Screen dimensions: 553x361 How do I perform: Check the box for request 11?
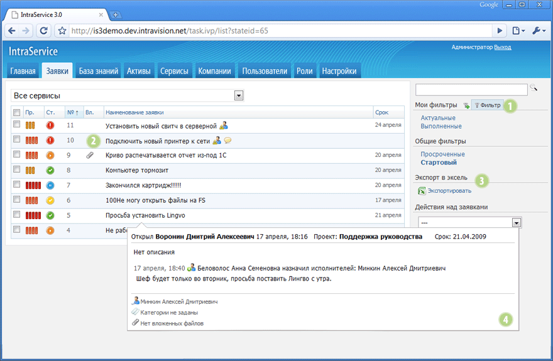[16, 124]
